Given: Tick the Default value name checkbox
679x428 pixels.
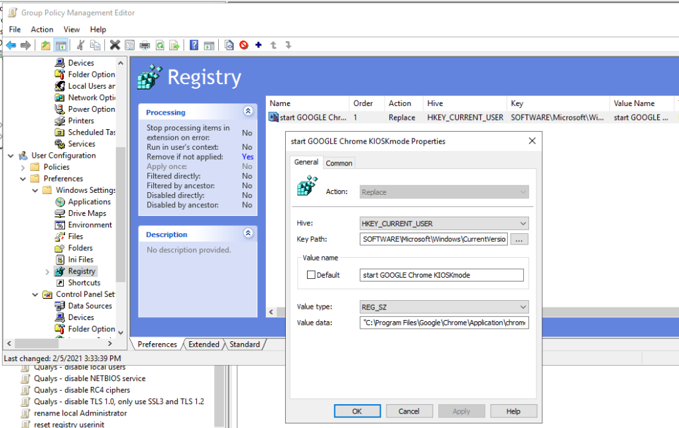Looking at the screenshot, I should coord(311,275).
